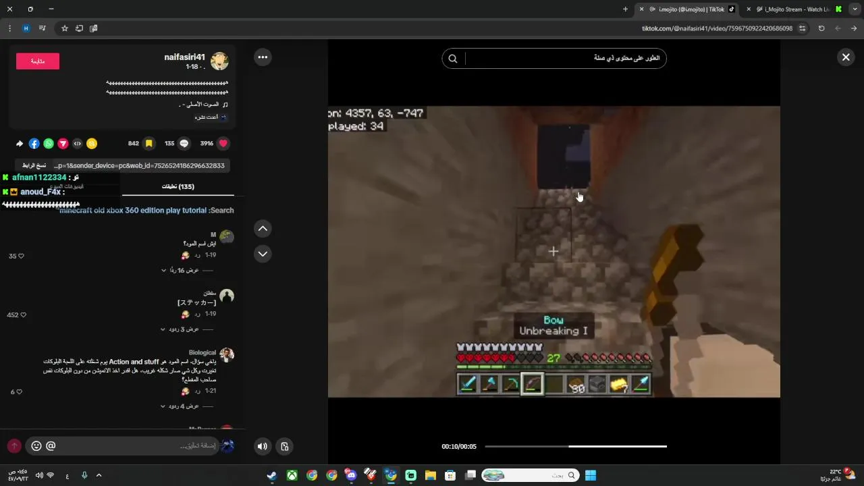Reply to Biological's comment

pos(197,391)
